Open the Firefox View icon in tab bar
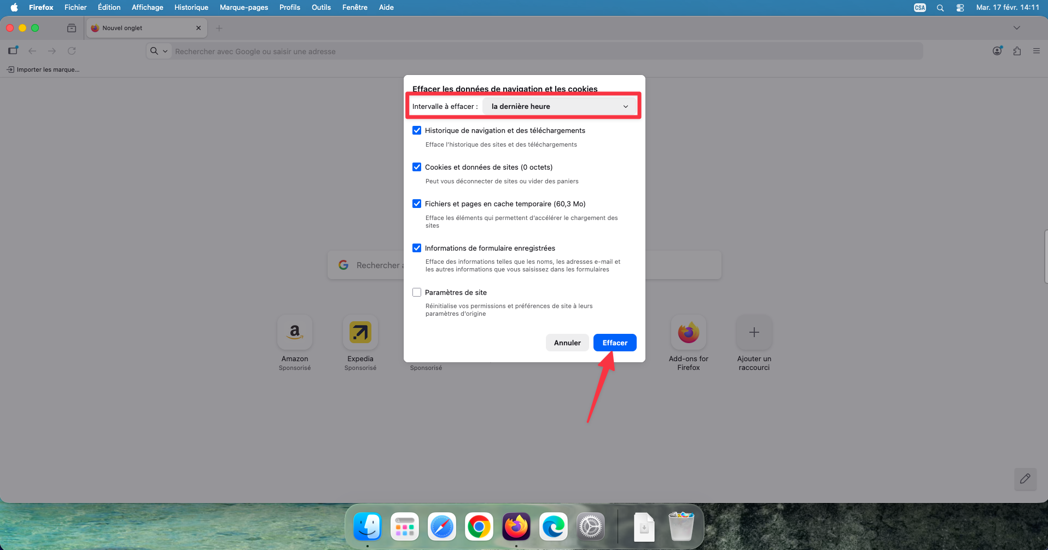Image resolution: width=1048 pixels, height=550 pixels. (72, 28)
